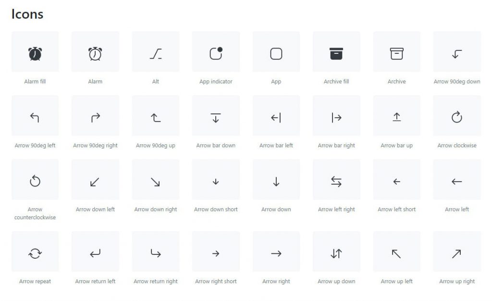
Task: Choose the Arrow 90deg down icon
Action: [457, 54]
